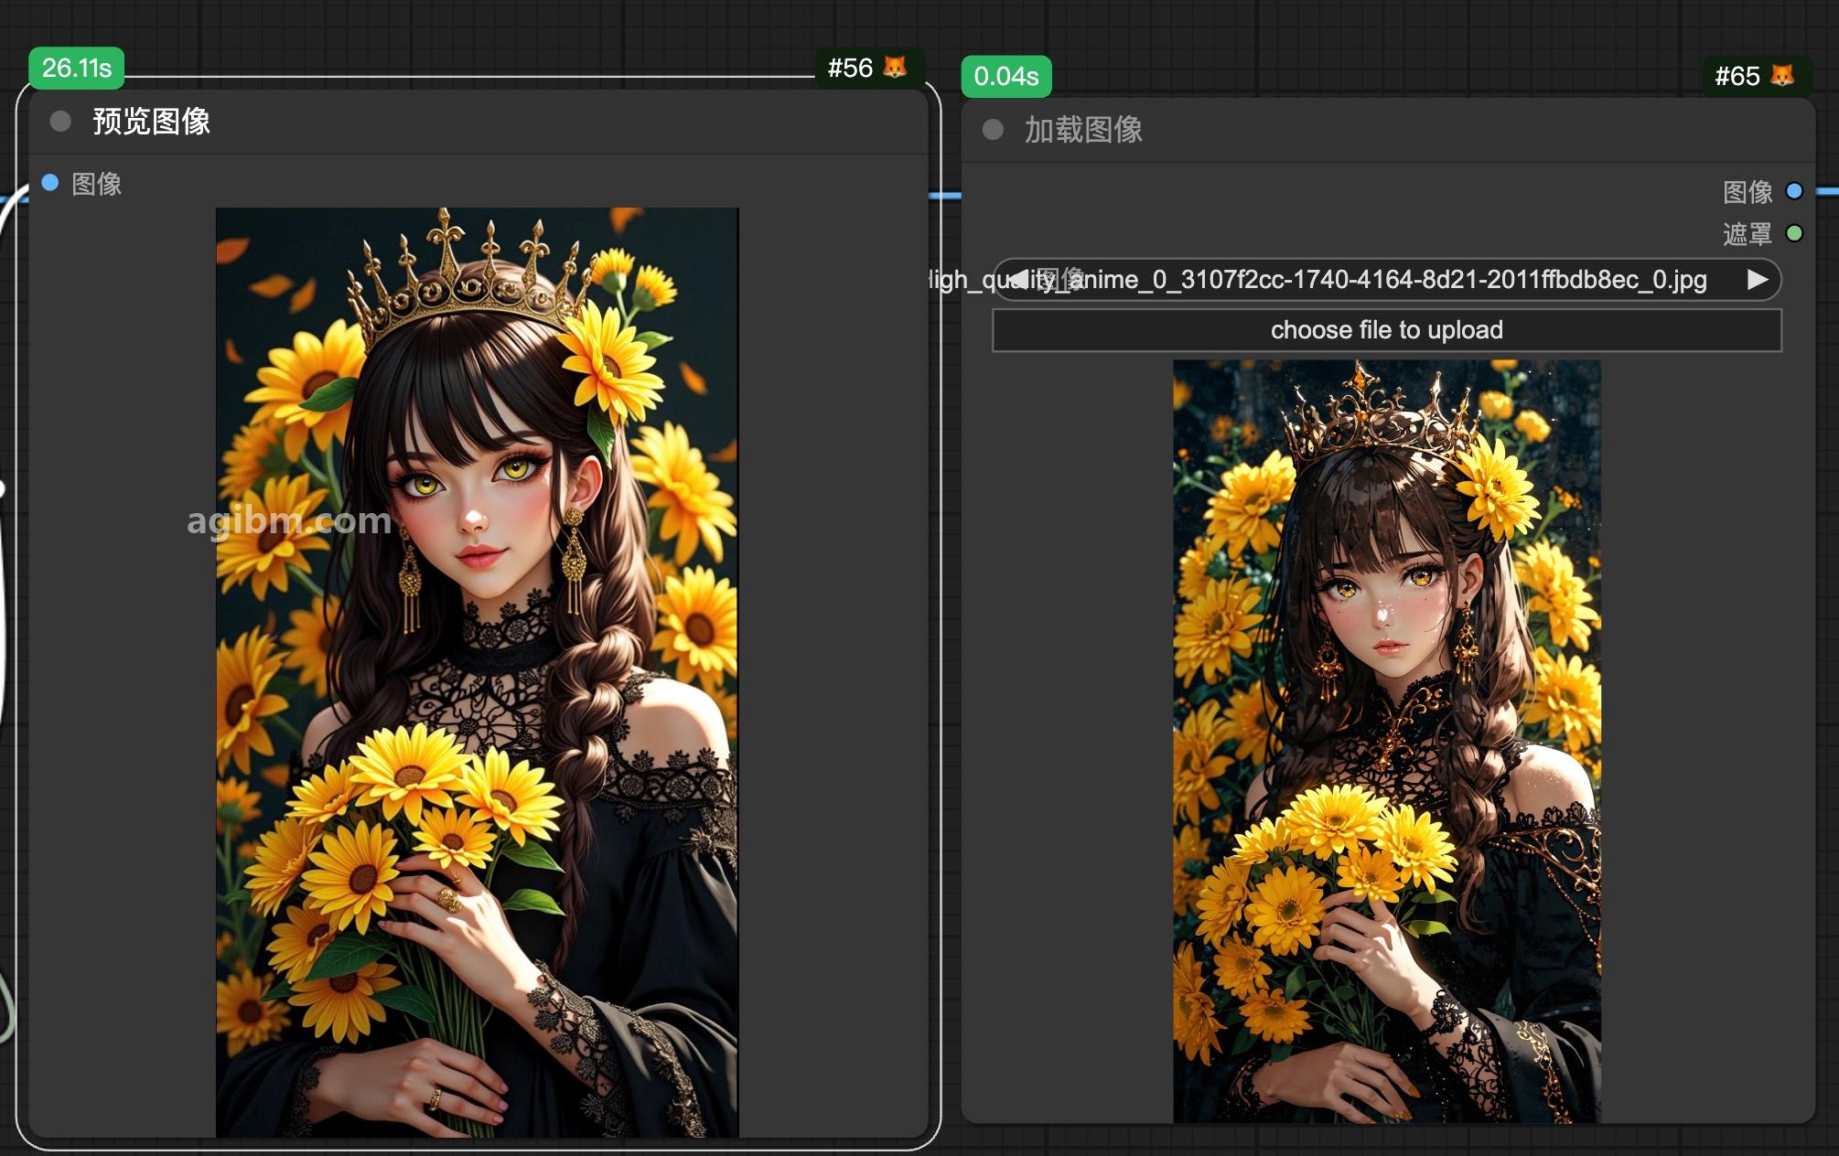Collapse the 加载图像 node using its gray dot

click(x=993, y=130)
